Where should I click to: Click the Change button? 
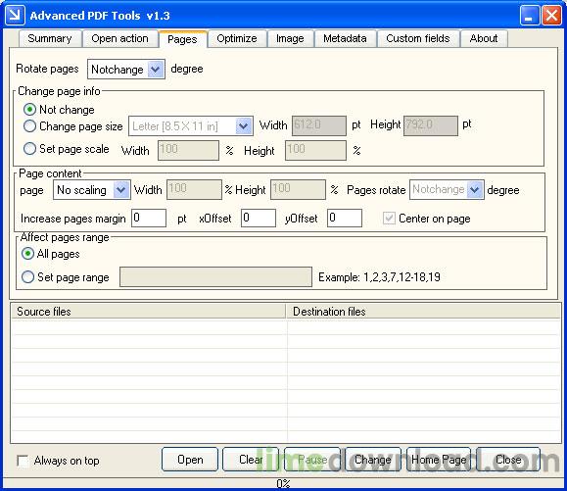(373, 460)
